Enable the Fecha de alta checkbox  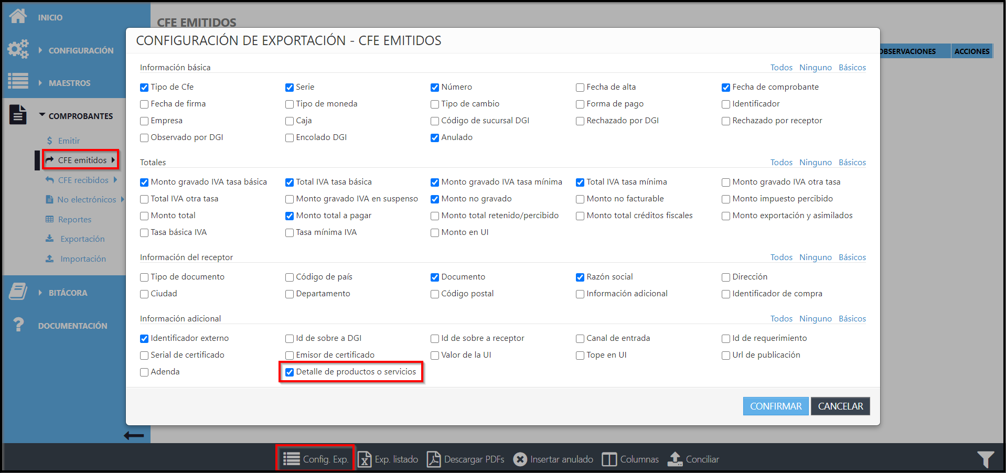pos(580,88)
